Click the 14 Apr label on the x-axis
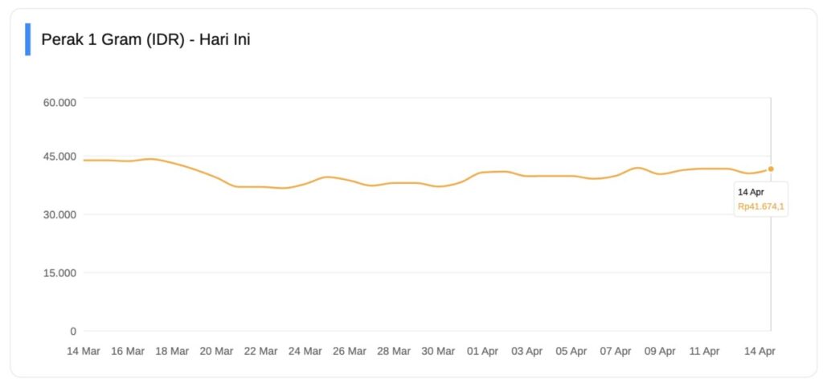This screenshot has width=823, height=383. (760, 352)
